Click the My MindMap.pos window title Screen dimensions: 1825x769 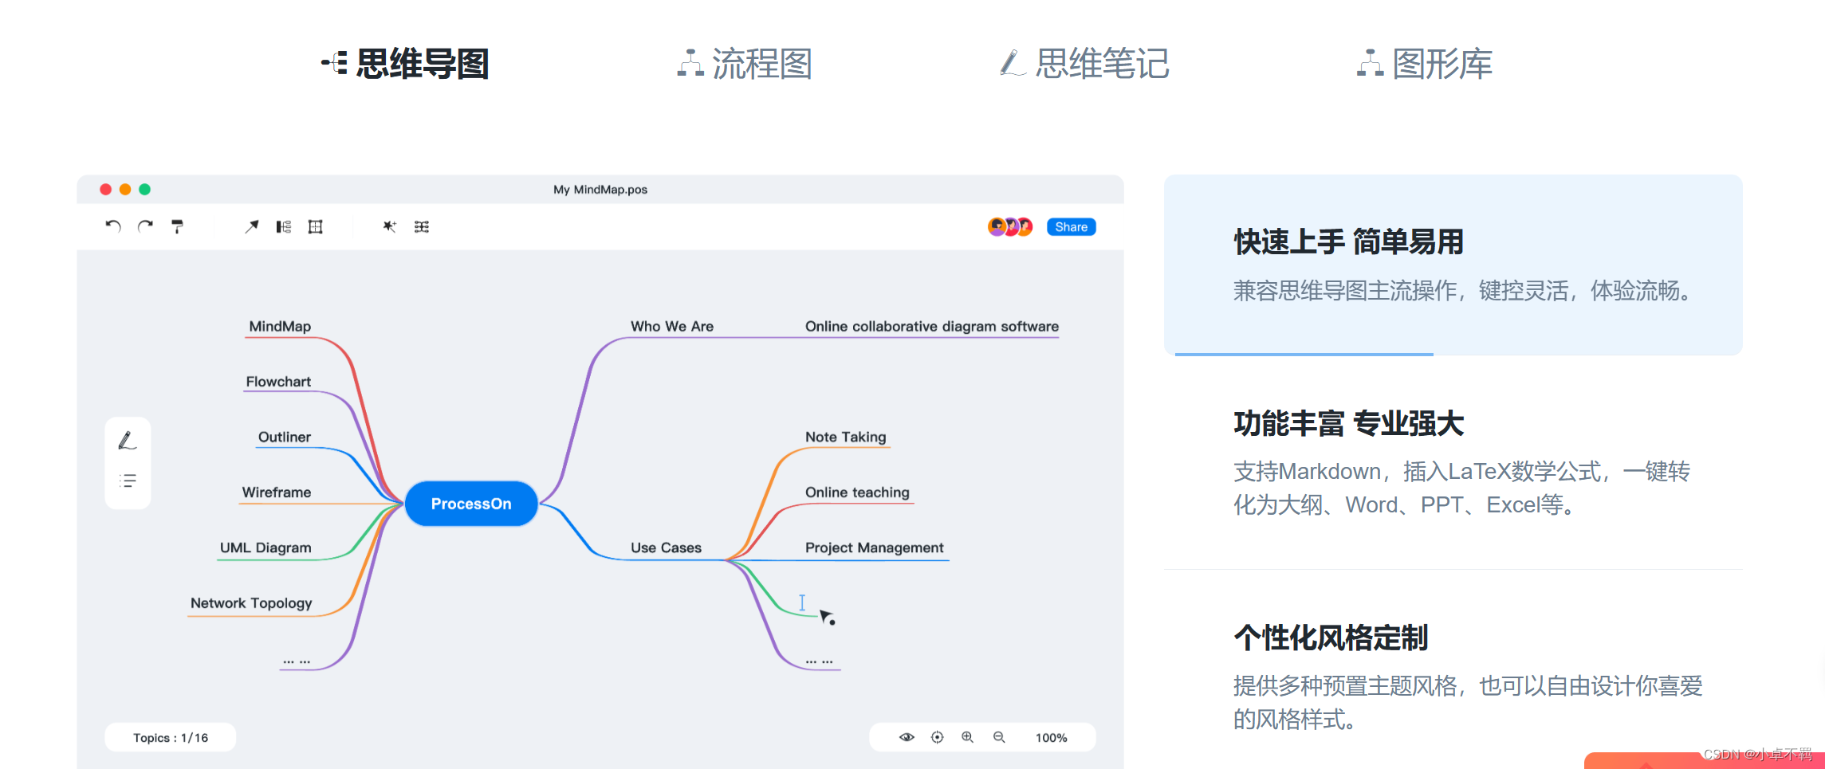pos(600,189)
